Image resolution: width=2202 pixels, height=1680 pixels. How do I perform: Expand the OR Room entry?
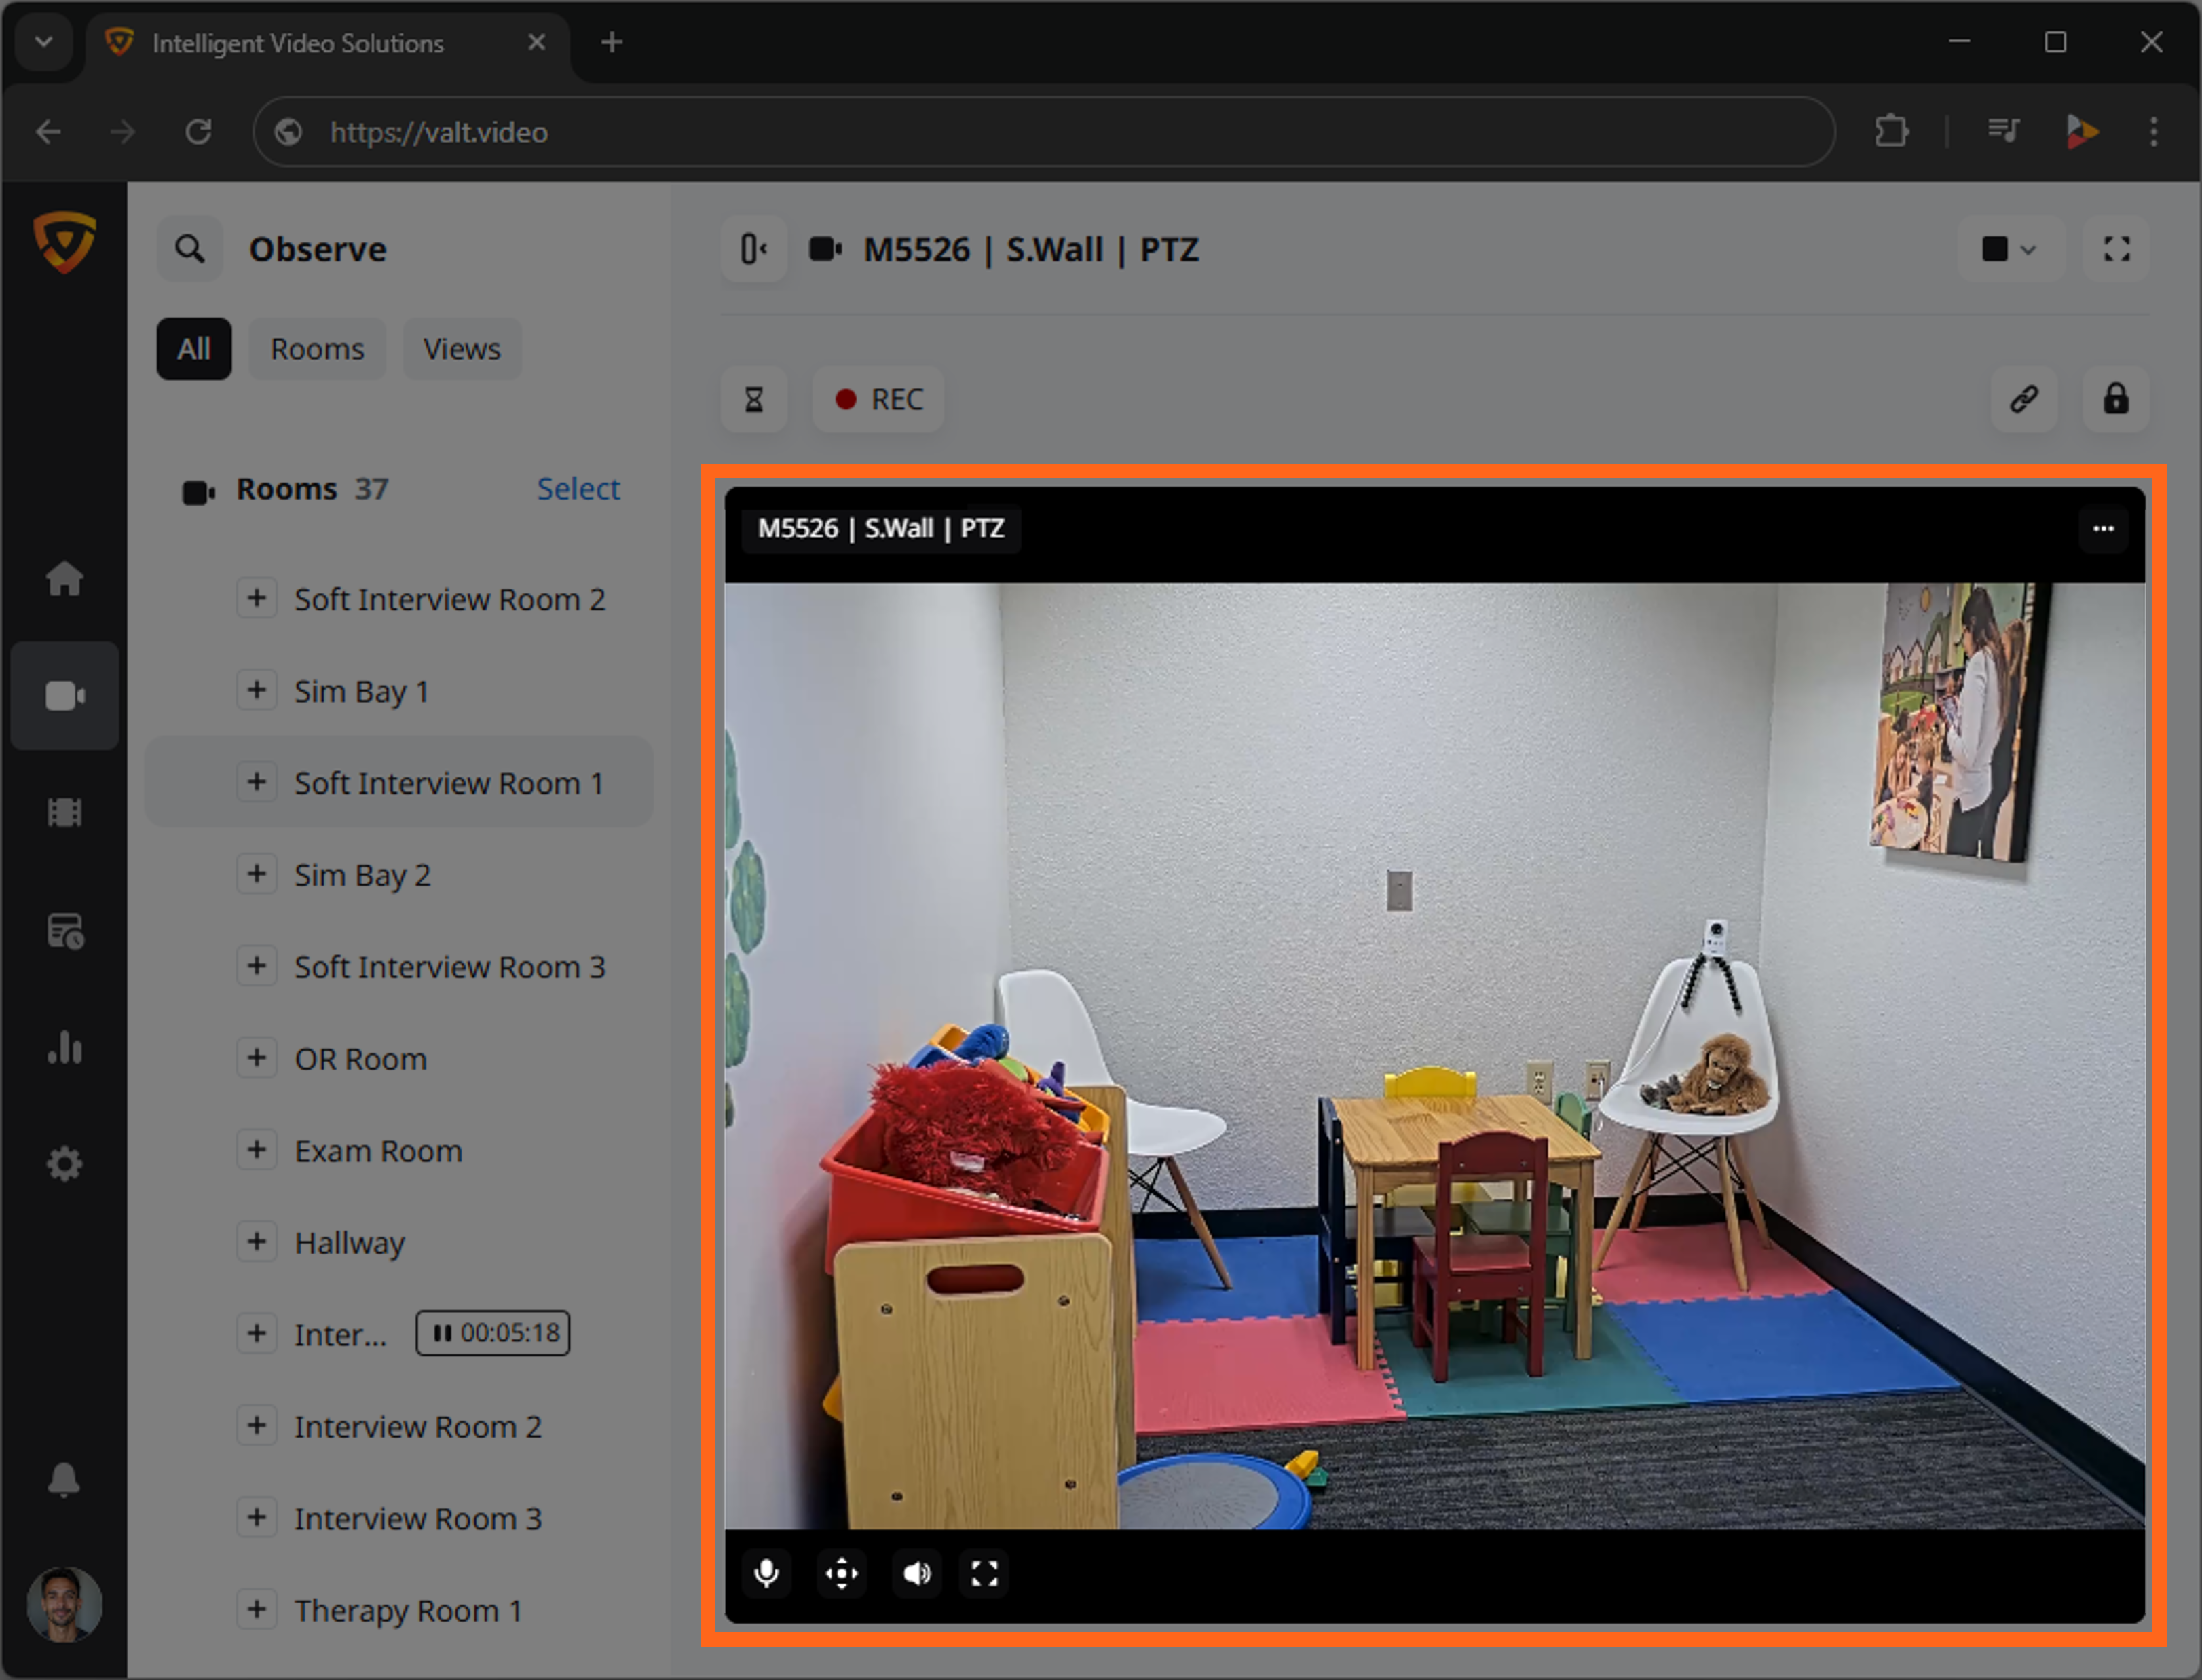pyautogui.click(x=257, y=1058)
